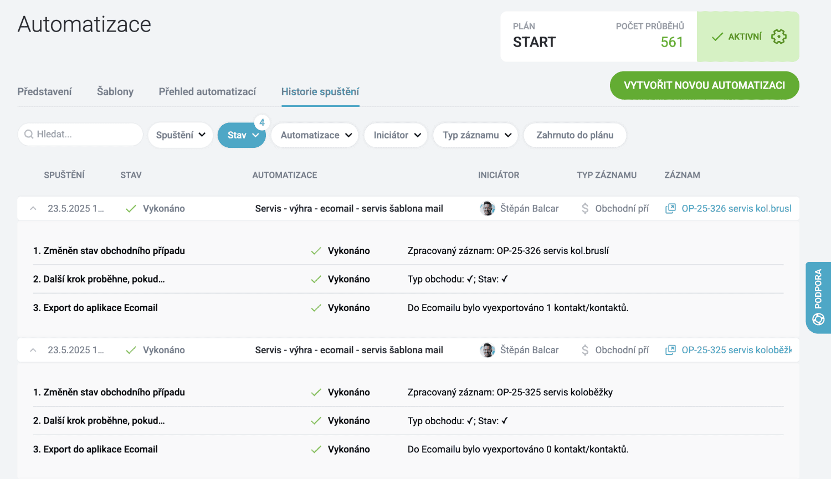Click Štěpán Balcar avatar in first row
This screenshot has width=831, height=479.
(487, 209)
